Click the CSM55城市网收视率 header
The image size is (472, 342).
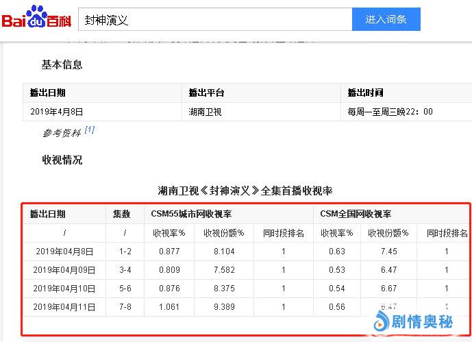click(x=191, y=214)
